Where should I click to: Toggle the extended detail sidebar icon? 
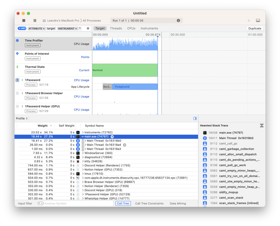click(195, 118)
